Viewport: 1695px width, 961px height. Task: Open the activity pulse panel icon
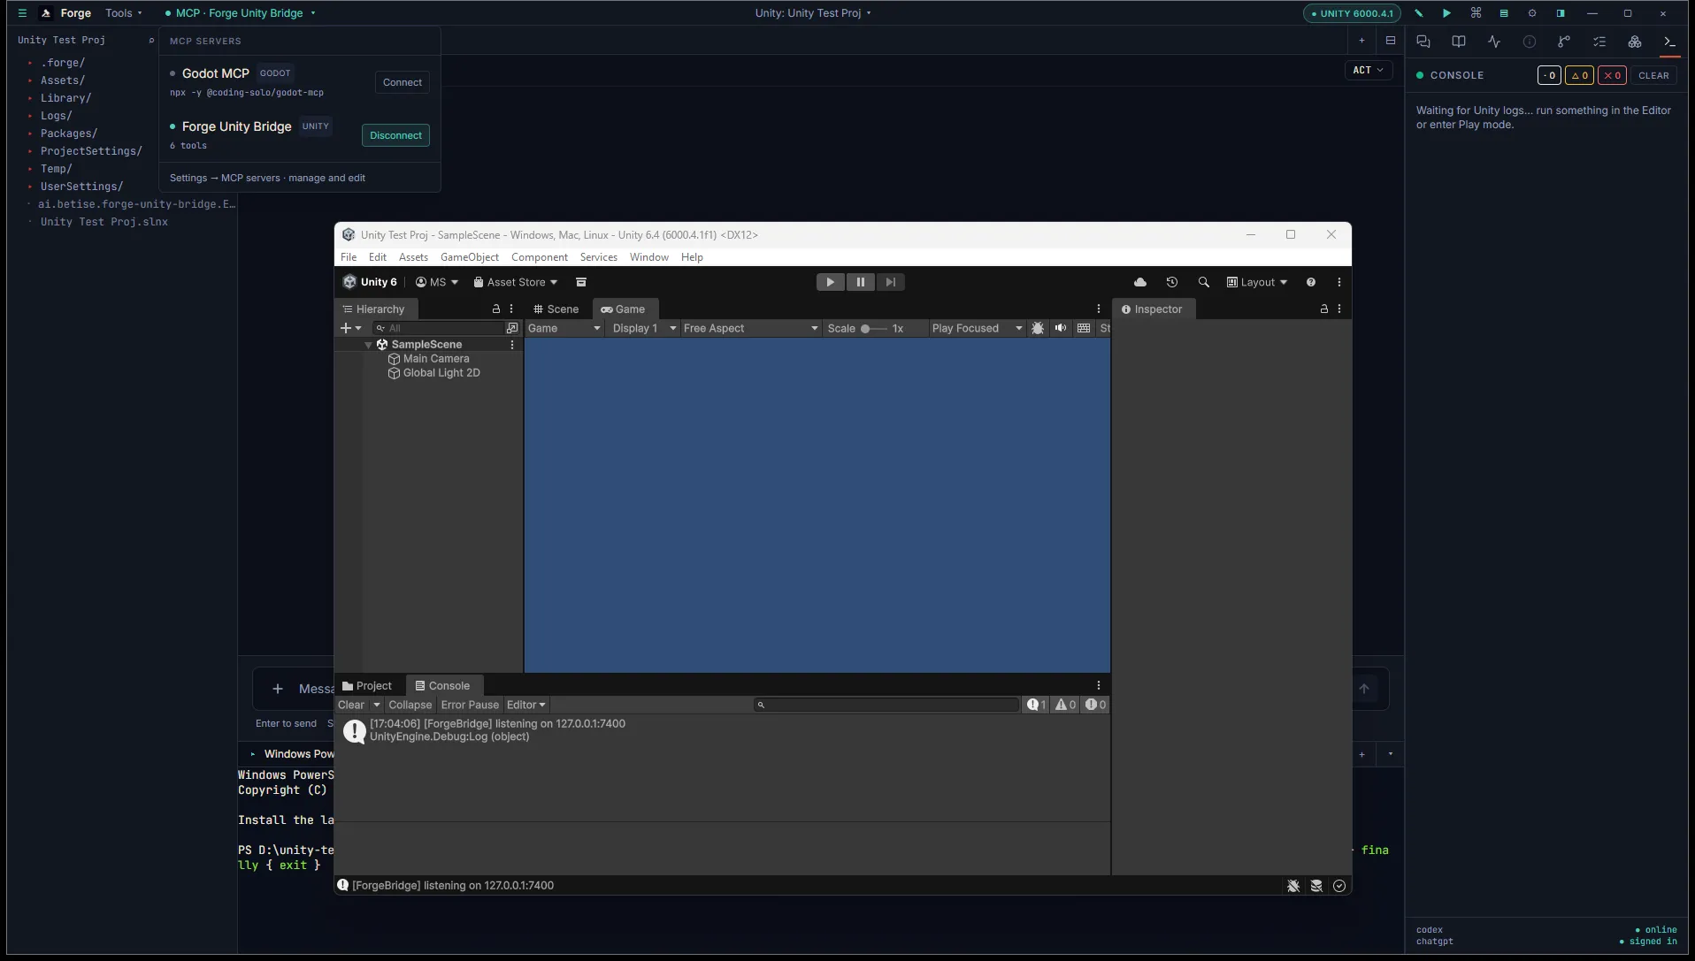[1494, 42]
